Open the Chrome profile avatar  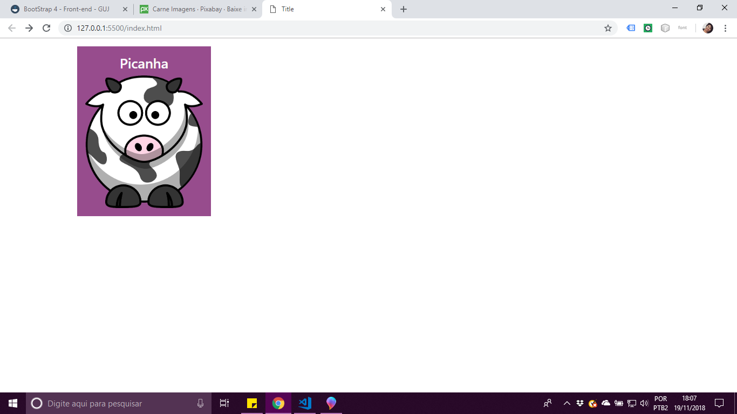pos(708,28)
